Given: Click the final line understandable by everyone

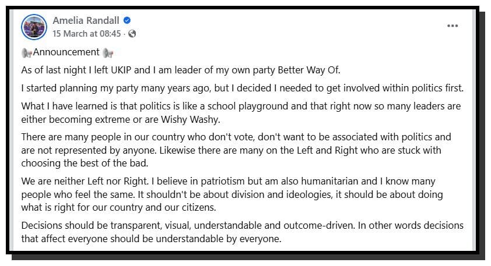Looking at the screenshot, I should coord(152,237).
